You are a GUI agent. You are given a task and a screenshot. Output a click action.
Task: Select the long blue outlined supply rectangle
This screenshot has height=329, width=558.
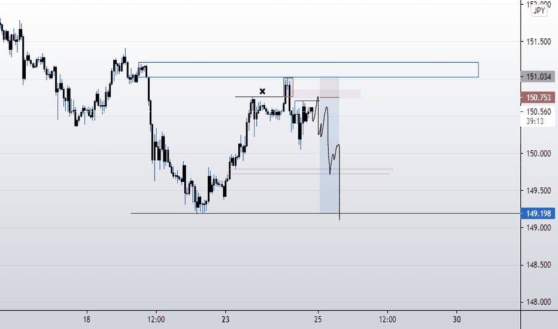click(x=308, y=70)
